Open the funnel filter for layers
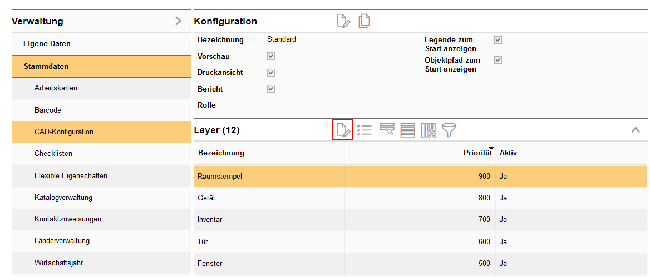This screenshot has height=277, width=650. (x=449, y=130)
